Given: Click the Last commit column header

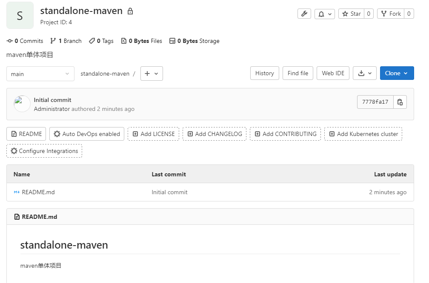Looking at the screenshot, I should point(169,174).
